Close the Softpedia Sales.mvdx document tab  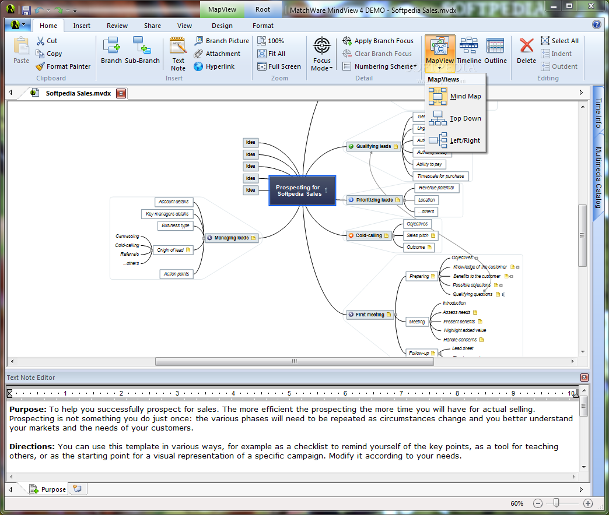[121, 93]
